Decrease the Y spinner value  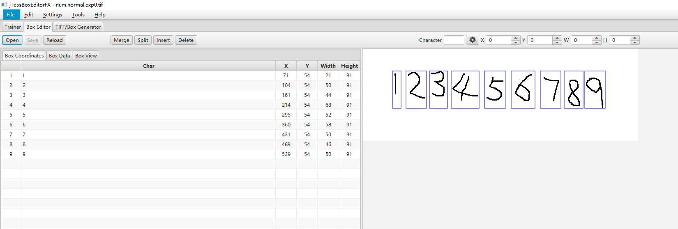tap(557, 42)
